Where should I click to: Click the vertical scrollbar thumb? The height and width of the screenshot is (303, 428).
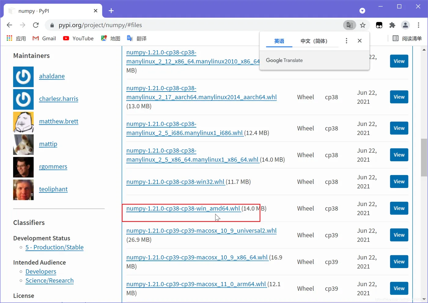pyautogui.click(x=424, y=158)
